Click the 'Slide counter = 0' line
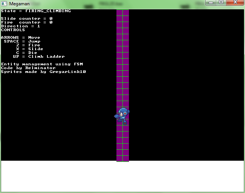Image resolution: width=245 pixels, height=193 pixels. [x=27, y=19]
